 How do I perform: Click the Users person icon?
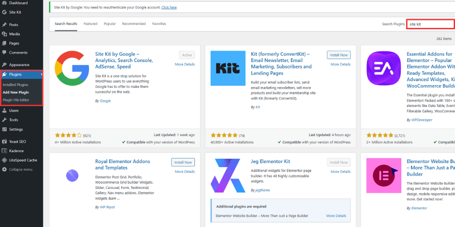point(4,110)
